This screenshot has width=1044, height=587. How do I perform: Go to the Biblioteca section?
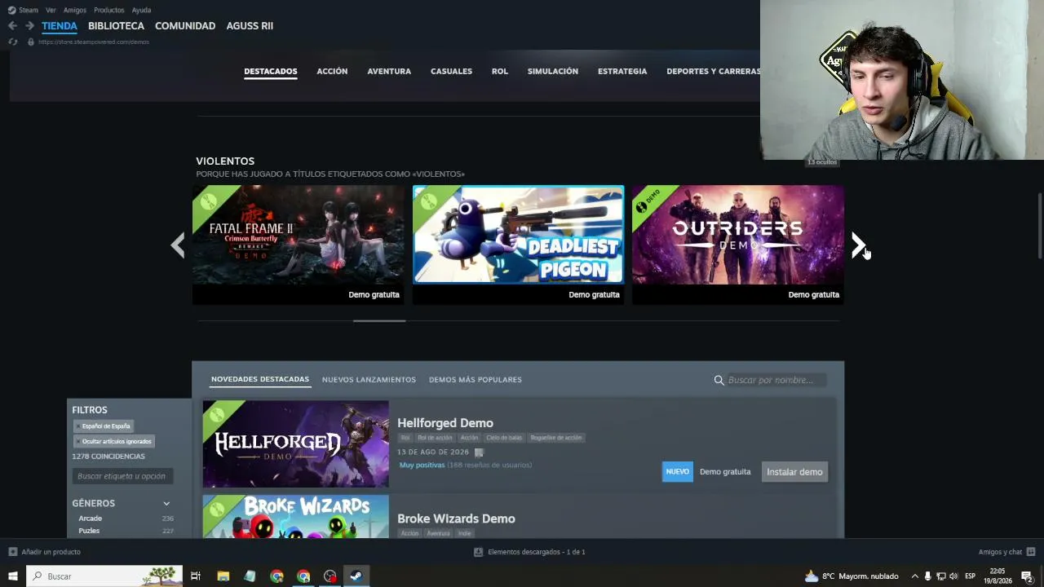(x=116, y=26)
